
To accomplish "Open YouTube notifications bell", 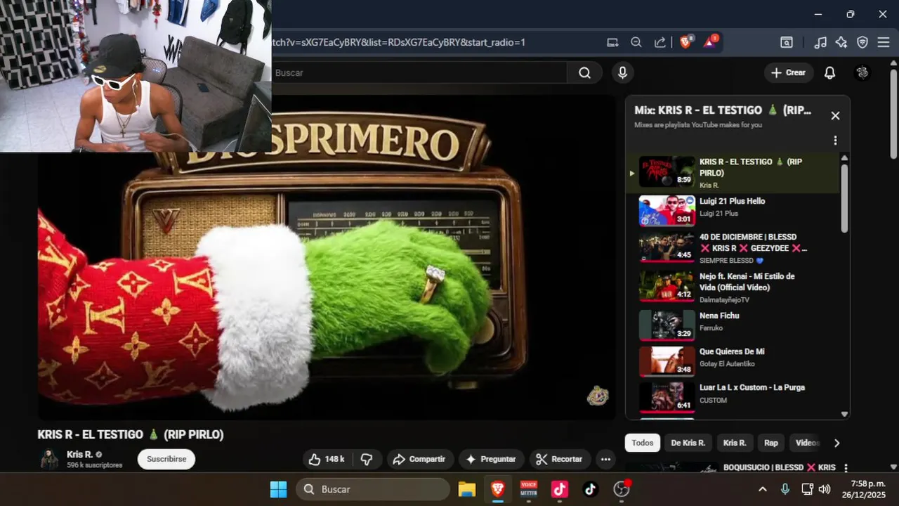I will point(829,72).
